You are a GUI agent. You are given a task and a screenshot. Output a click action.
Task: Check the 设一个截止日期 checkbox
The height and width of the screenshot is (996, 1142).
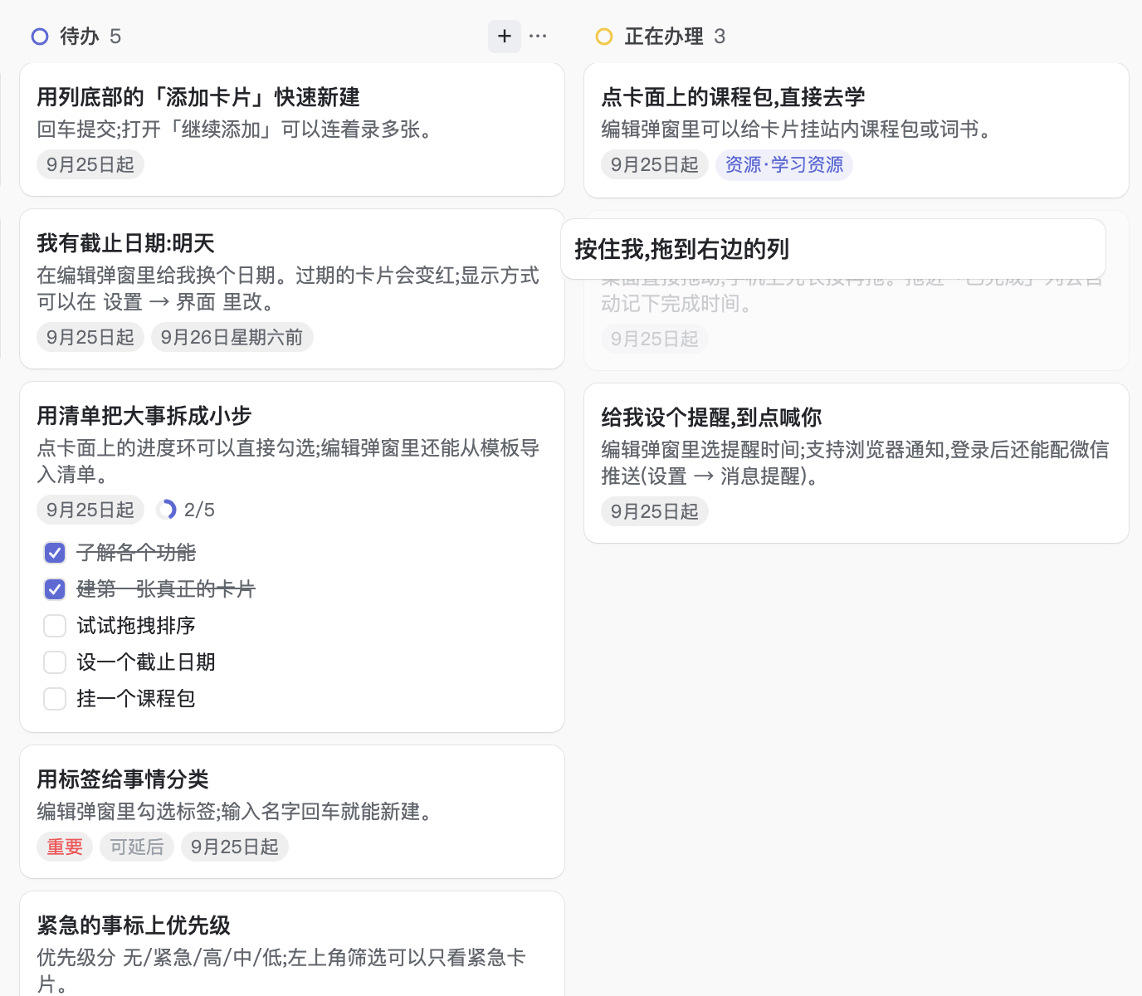point(55,662)
